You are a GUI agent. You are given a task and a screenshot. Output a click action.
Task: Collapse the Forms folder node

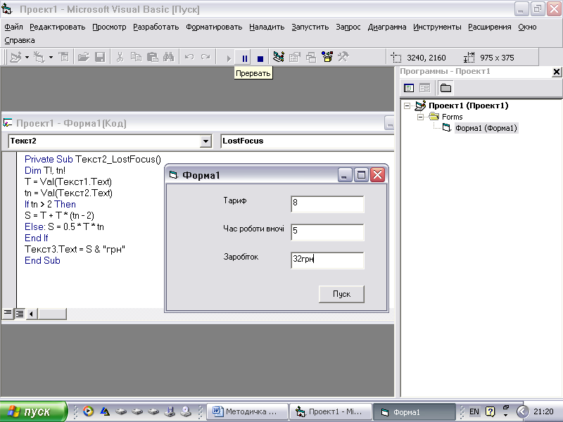click(420, 117)
